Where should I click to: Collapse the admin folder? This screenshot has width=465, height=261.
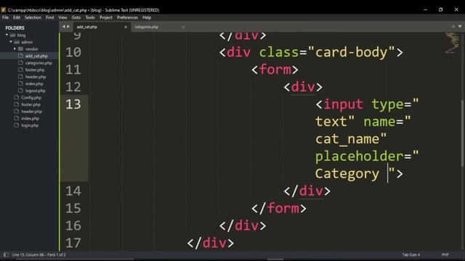[11, 42]
